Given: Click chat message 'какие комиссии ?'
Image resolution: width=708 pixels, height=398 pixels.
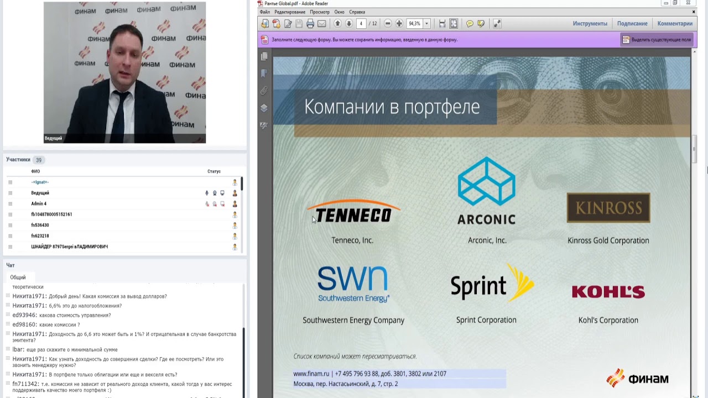Looking at the screenshot, I should click(59, 324).
